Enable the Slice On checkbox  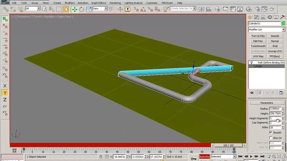(270, 138)
